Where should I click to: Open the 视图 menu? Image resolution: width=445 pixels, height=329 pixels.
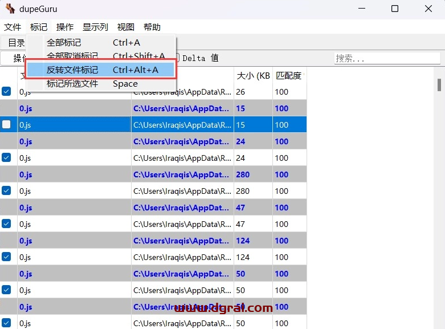126,27
